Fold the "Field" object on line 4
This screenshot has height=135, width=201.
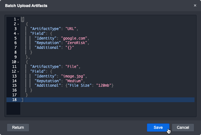pos(18,34)
